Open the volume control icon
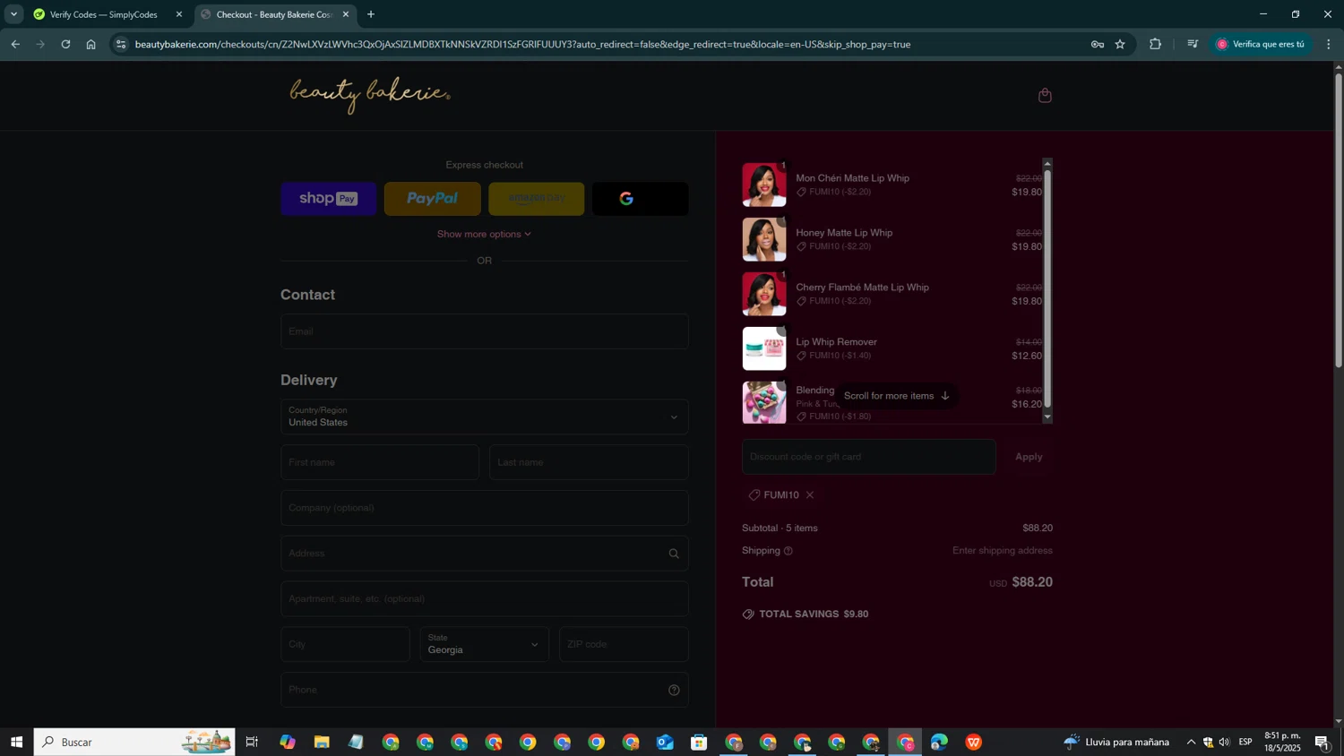1344x756 pixels. 1225,742
